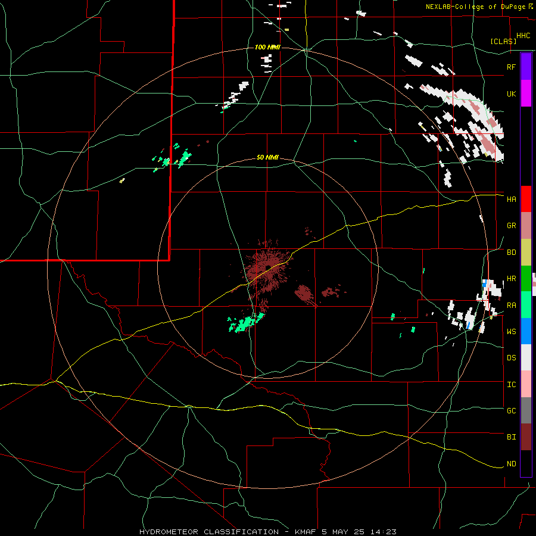Click the GC legend label

pyautogui.click(x=511, y=411)
